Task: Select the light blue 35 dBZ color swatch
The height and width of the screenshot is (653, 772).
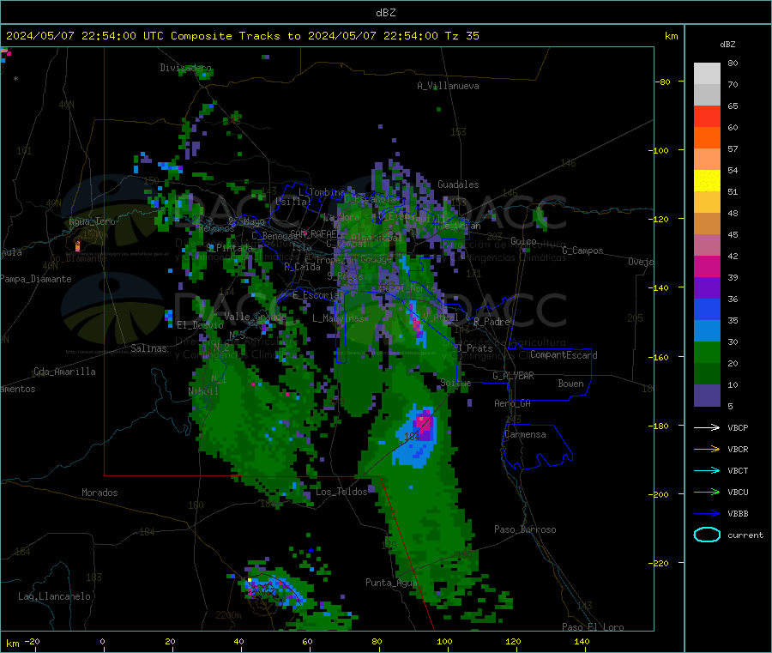Action: 707,331
